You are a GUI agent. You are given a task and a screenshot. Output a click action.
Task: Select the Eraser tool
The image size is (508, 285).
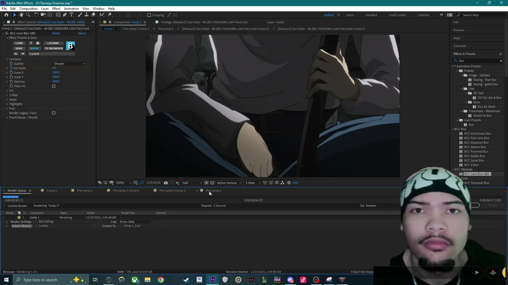[x=93, y=15]
